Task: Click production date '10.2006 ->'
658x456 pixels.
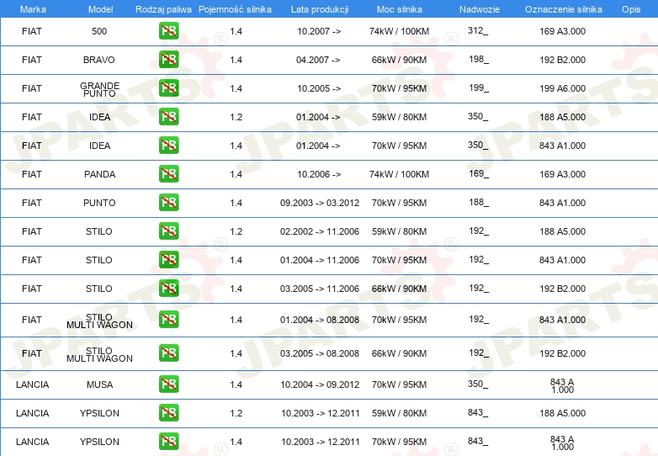Action: 319,174
